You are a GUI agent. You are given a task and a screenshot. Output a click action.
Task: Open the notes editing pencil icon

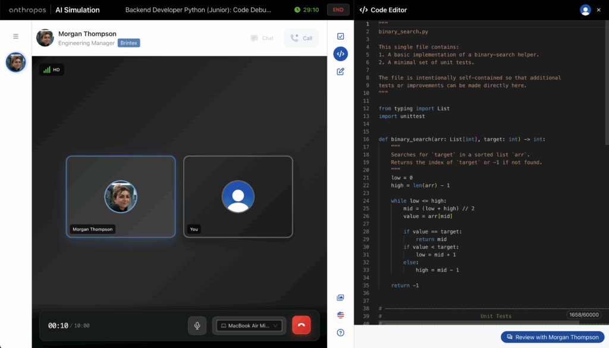[340, 71]
